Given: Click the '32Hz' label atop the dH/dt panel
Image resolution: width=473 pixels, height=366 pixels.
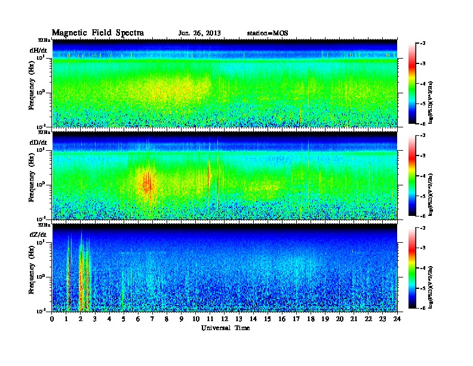Looking at the screenshot, I should pyautogui.click(x=44, y=40).
